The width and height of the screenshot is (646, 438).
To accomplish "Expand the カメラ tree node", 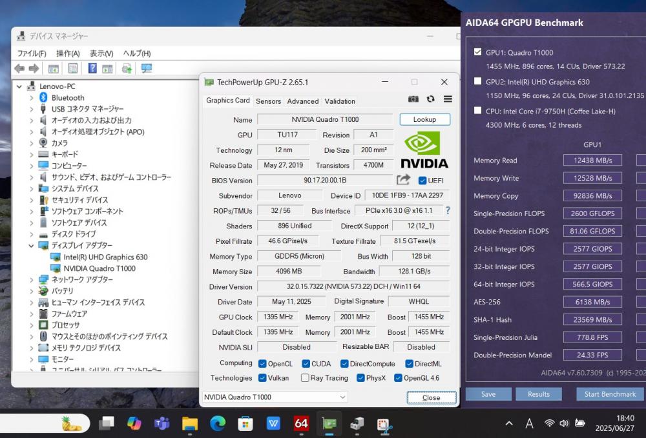I will 31,143.
